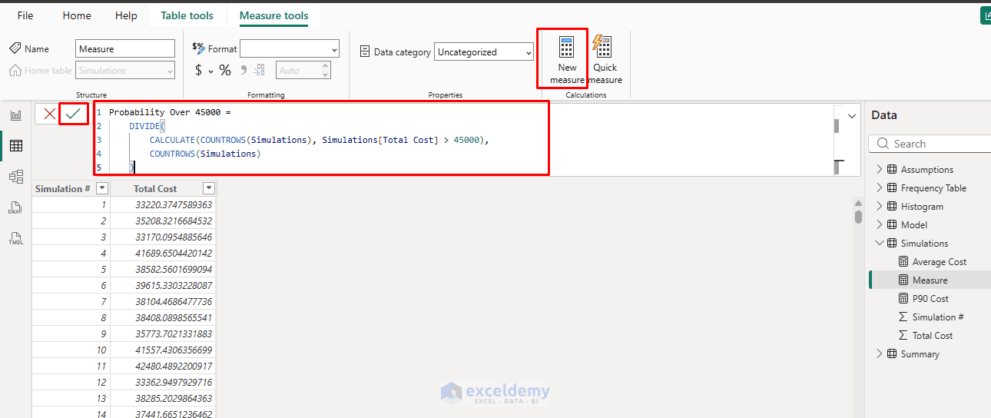This screenshot has height=418, width=991.
Task: Click the search magnifier icon in Data pane
Action: 881,144
